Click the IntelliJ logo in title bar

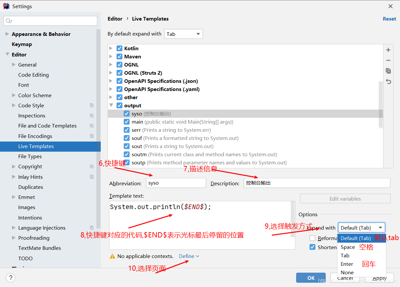tap(6, 6)
